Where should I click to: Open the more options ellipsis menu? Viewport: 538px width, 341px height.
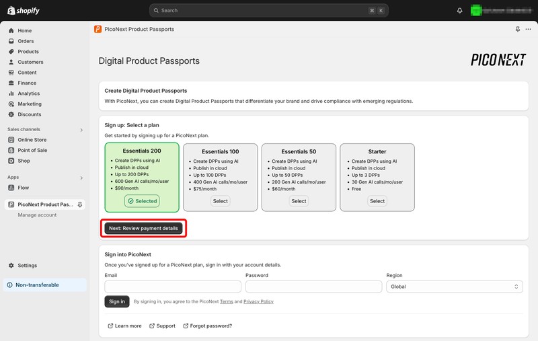[x=528, y=30]
